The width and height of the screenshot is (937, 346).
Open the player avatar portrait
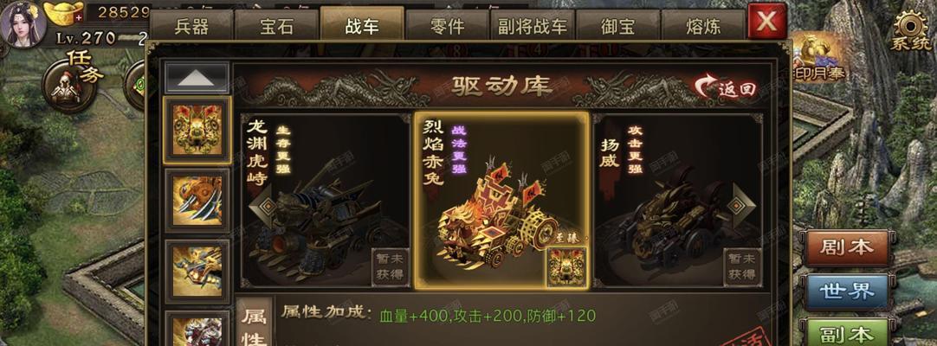point(23,22)
